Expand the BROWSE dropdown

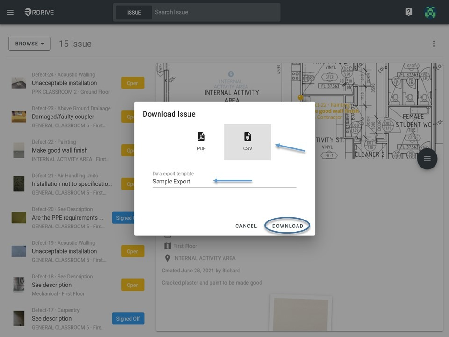pyautogui.click(x=29, y=44)
